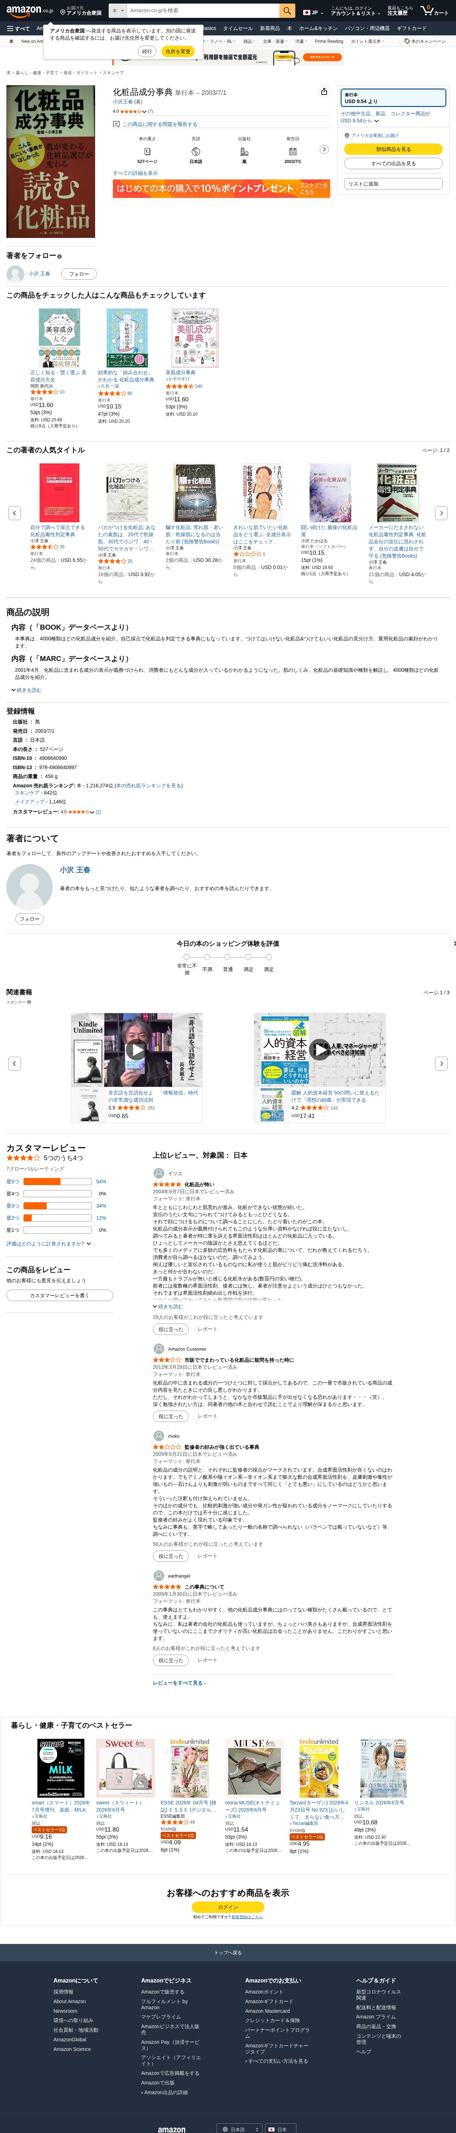Click author avatar under 著者をフォロー
Viewport: 456px width, 2133px height.
tap(15, 273)
